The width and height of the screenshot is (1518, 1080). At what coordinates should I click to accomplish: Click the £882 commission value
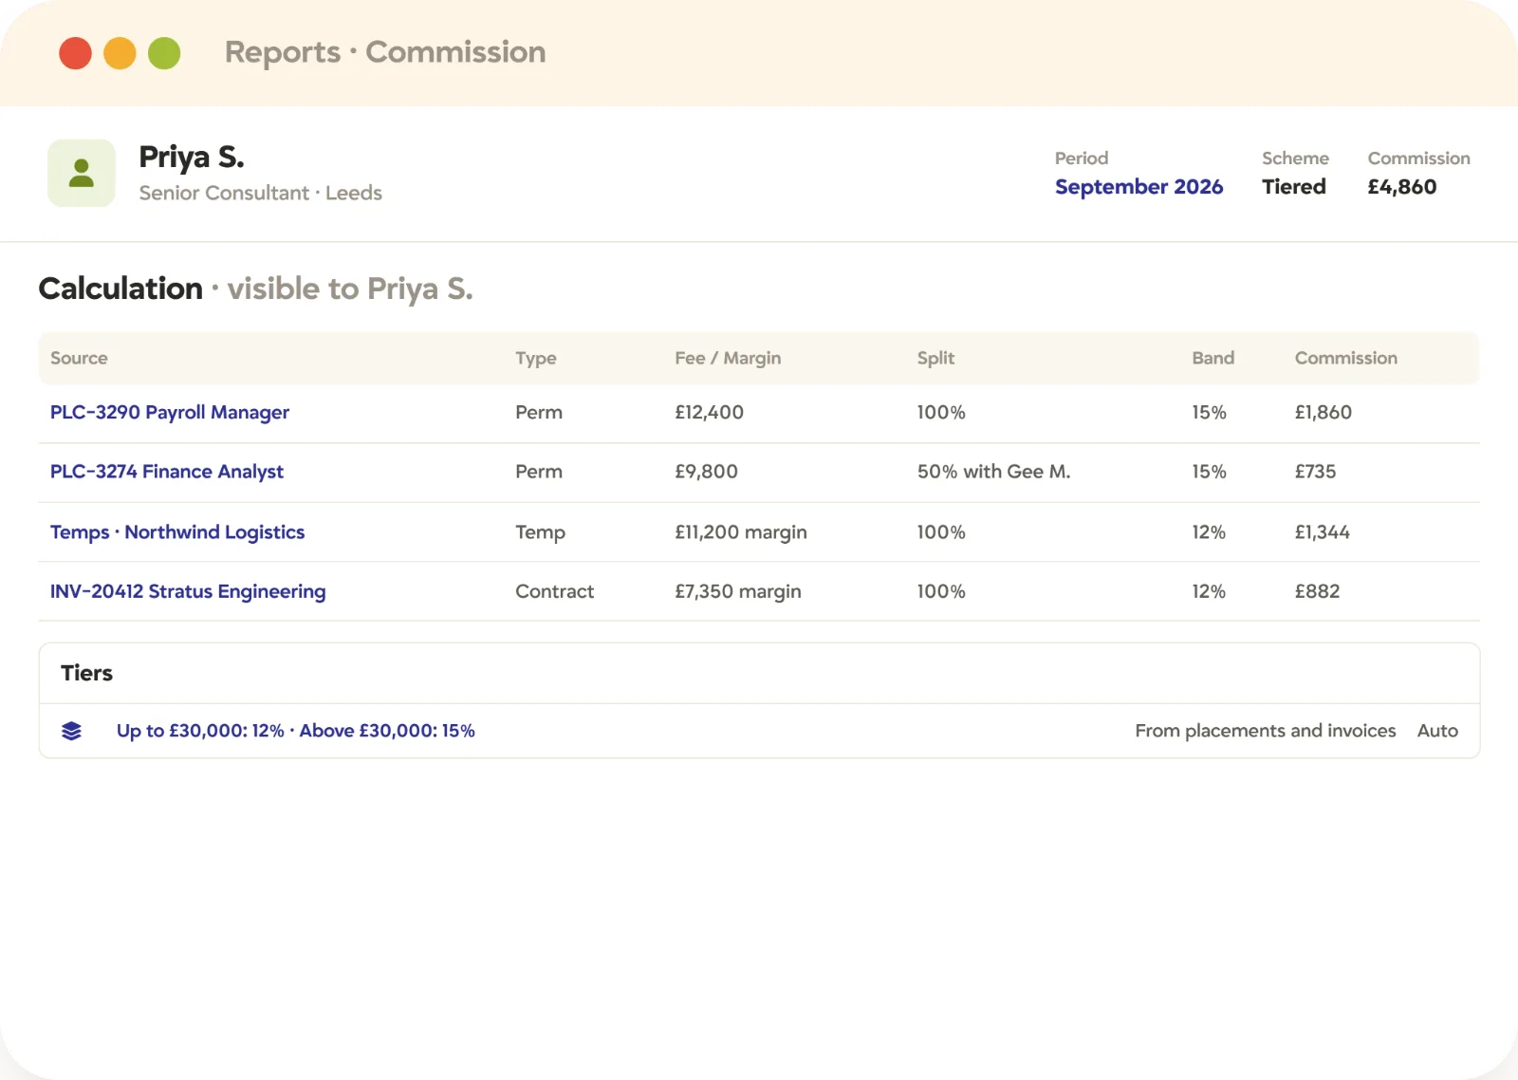[1317, 591]
